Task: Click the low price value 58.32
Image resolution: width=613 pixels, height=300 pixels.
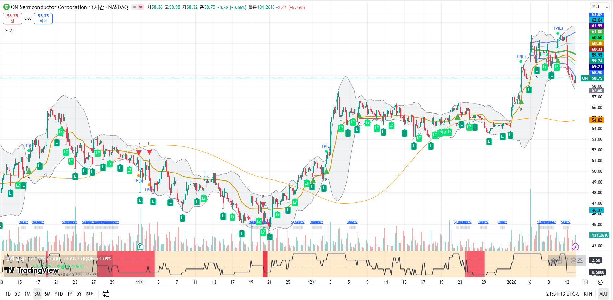Action: 192,7
